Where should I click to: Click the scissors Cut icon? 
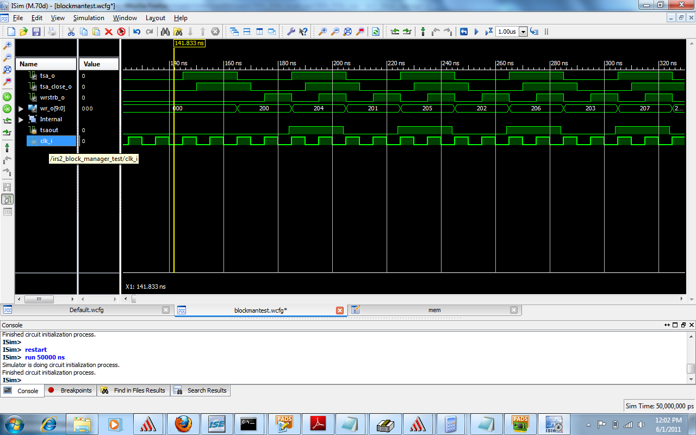coord(71,32)
